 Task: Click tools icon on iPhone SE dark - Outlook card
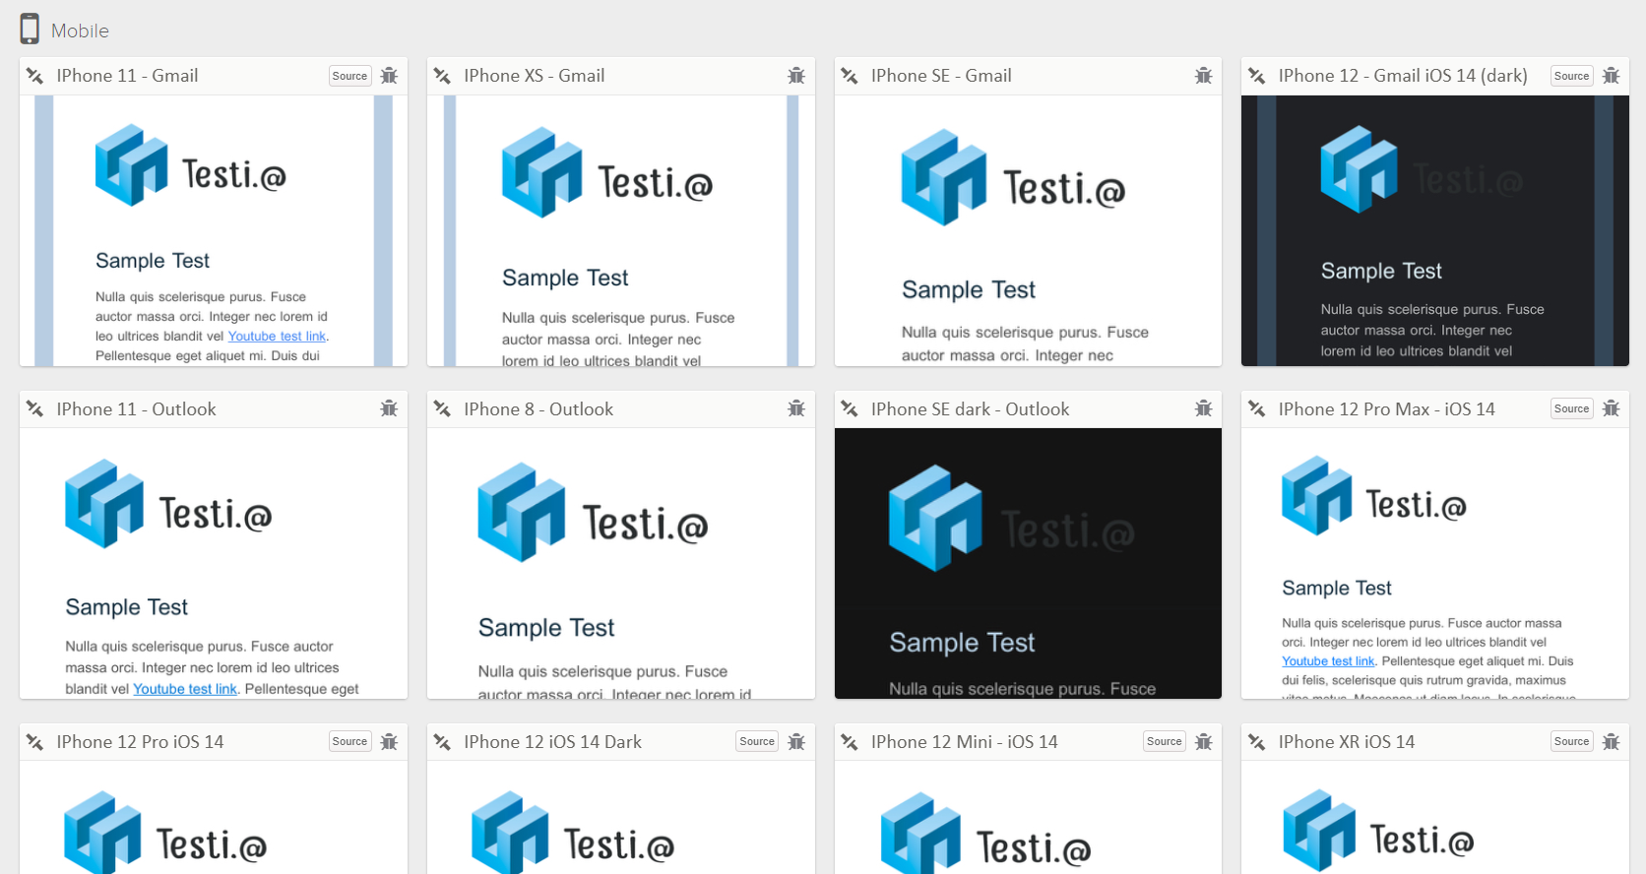click(850, 408)
